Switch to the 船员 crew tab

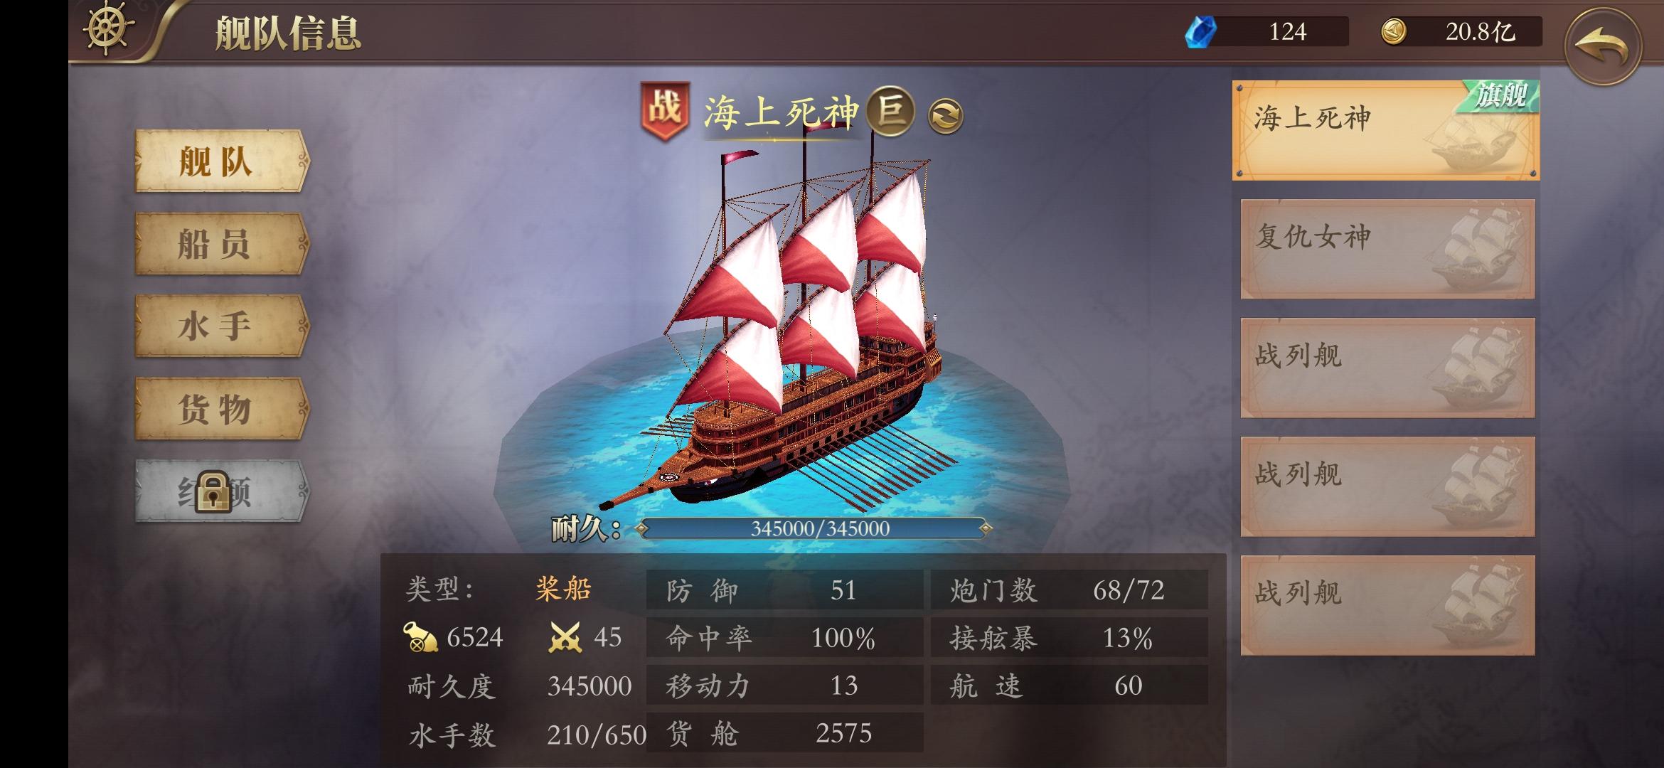point(222,244)
